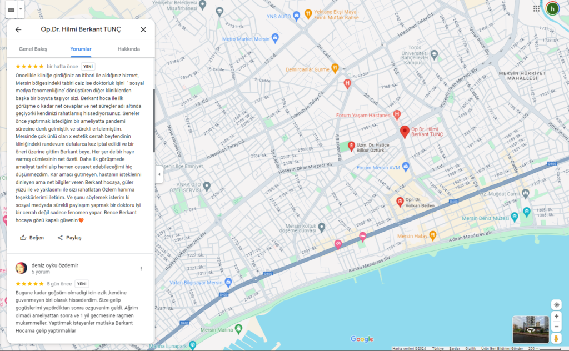Open the Şartlar terms link
Image resolution: width=569 pixels, height=351 pixels.
click(x=455, y=348)
